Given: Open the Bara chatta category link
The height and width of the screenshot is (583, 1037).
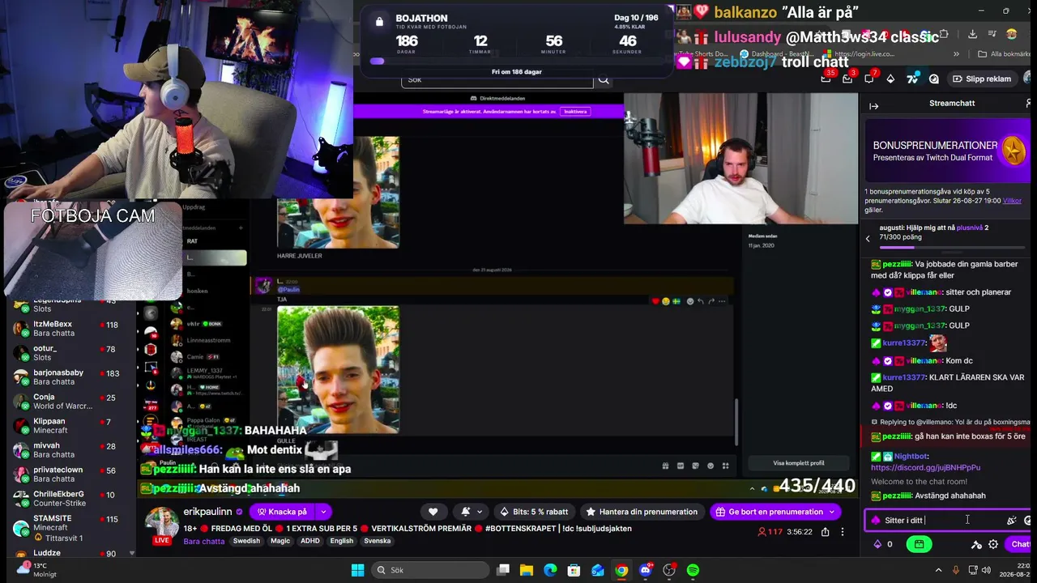Looking at the screenshot, I should pyautogui.click(x=204, y=542).
